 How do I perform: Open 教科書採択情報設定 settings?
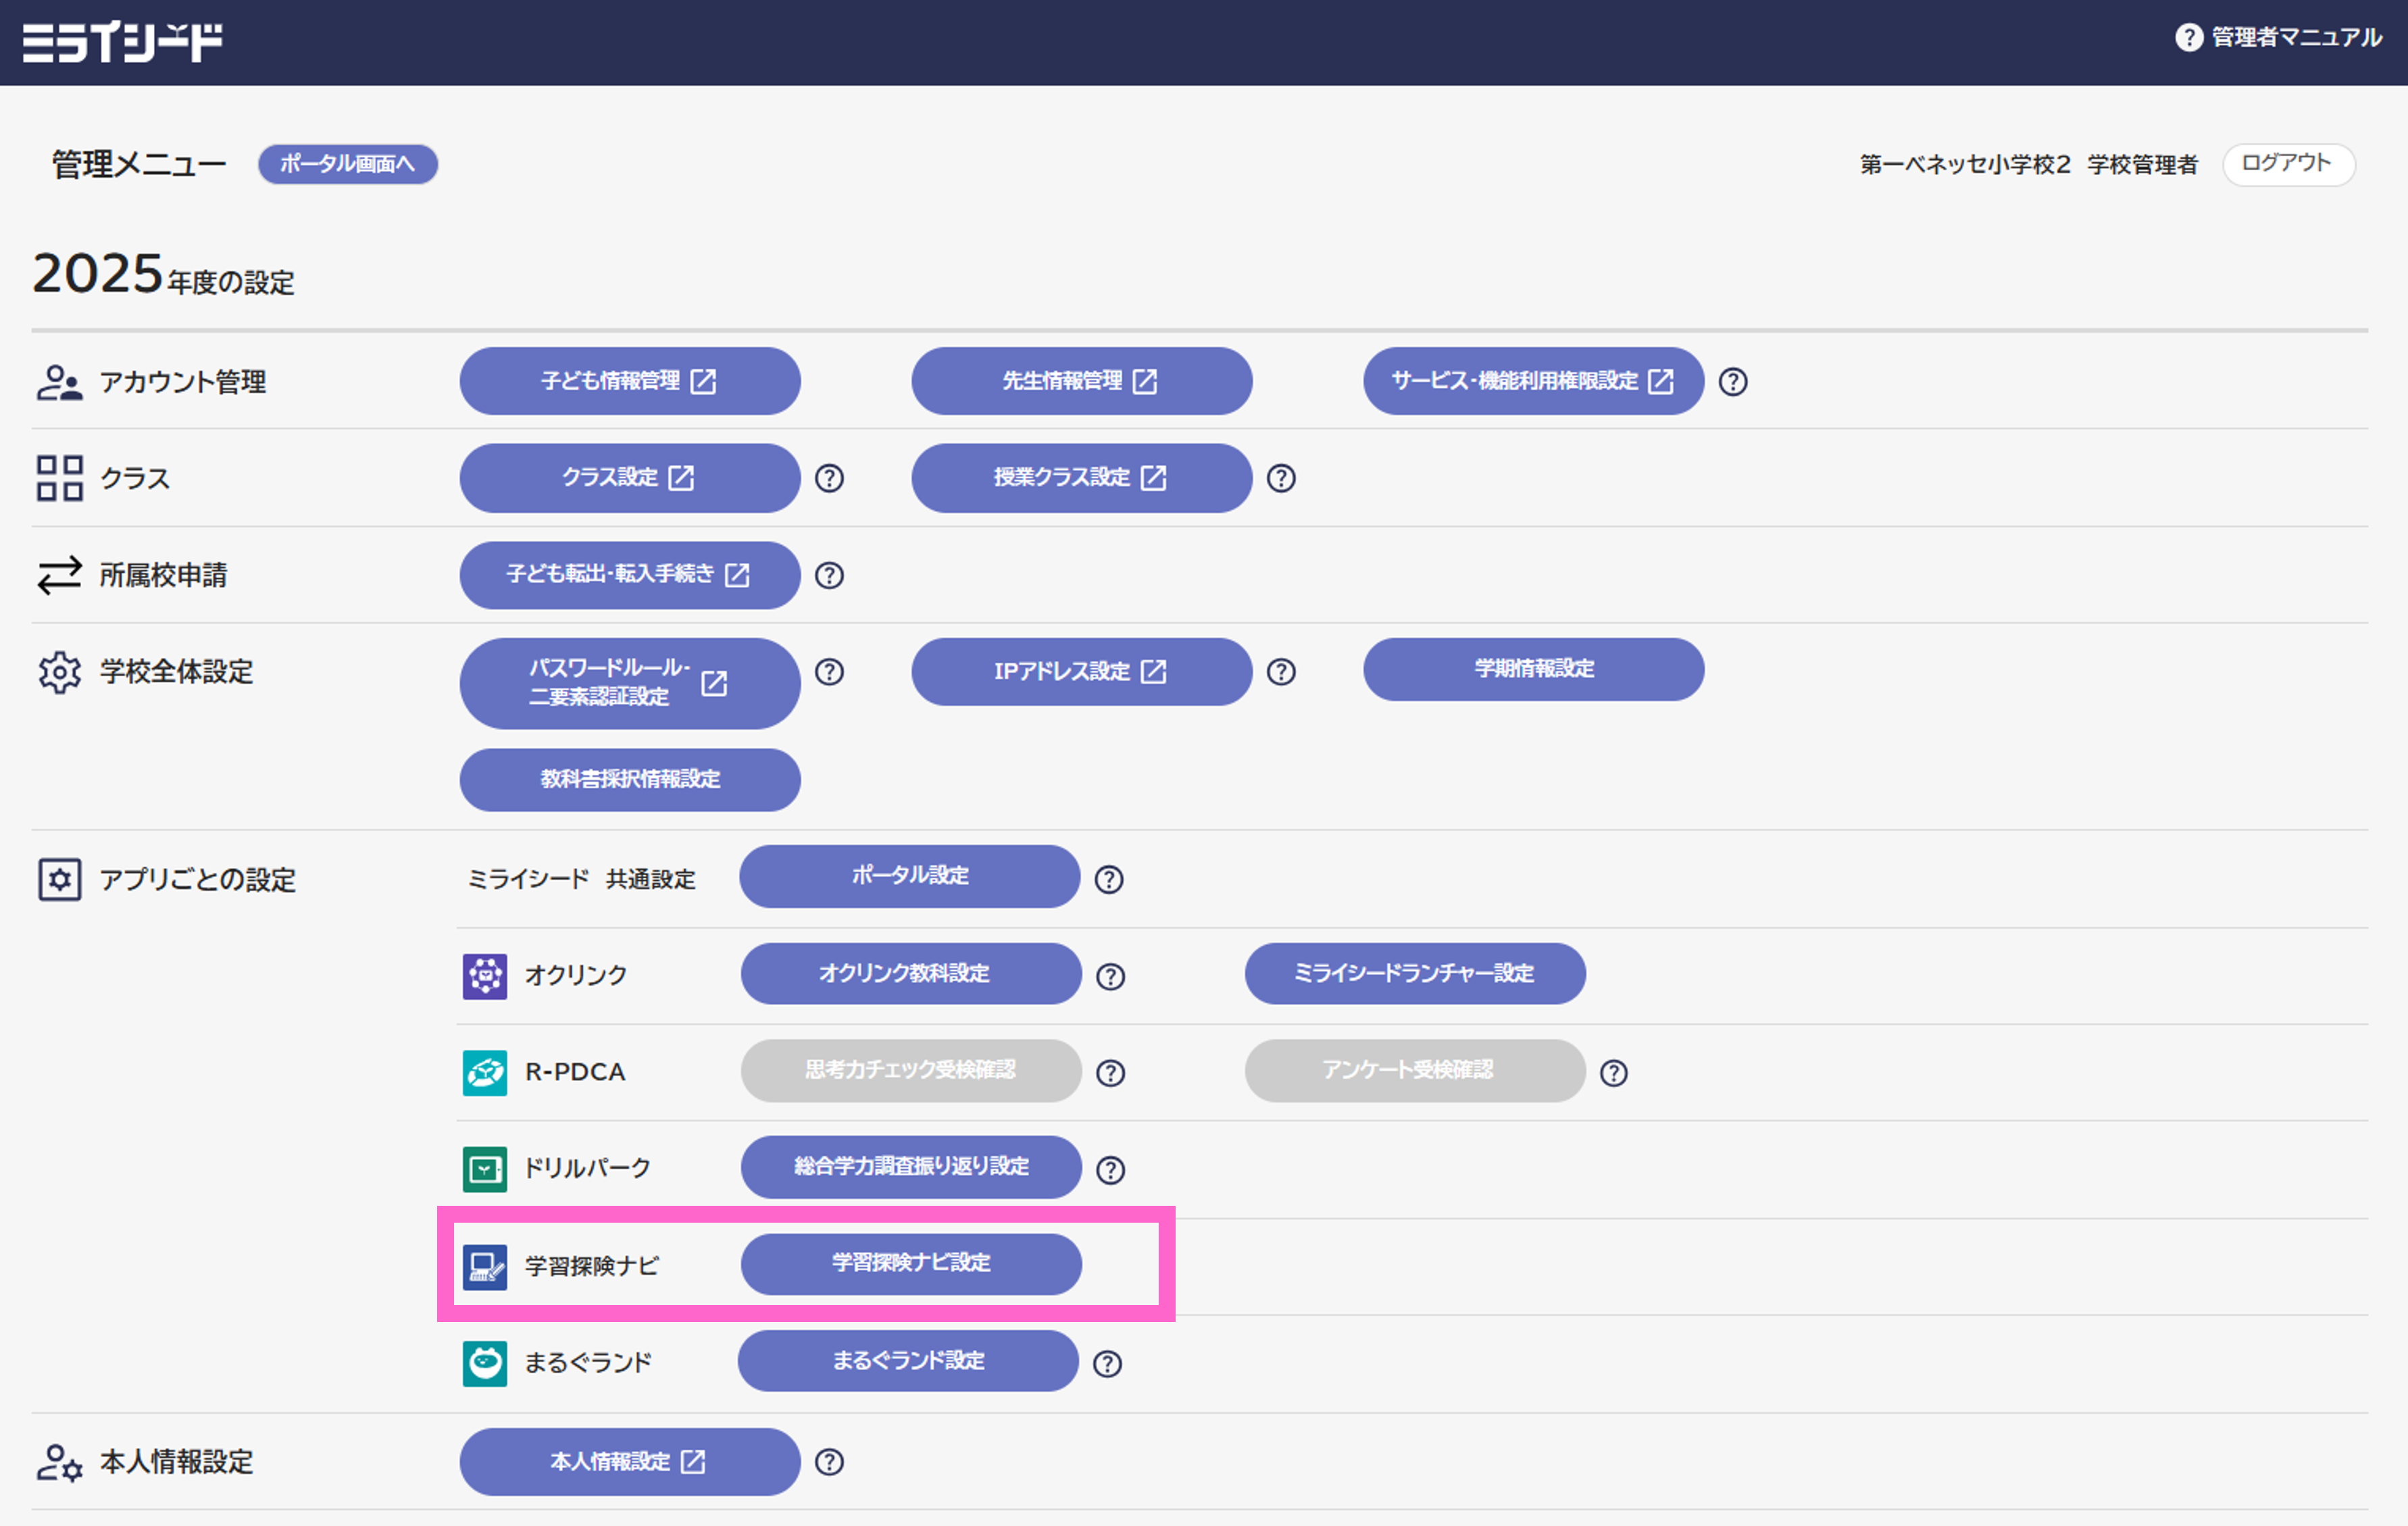click(x=629, y=779)
